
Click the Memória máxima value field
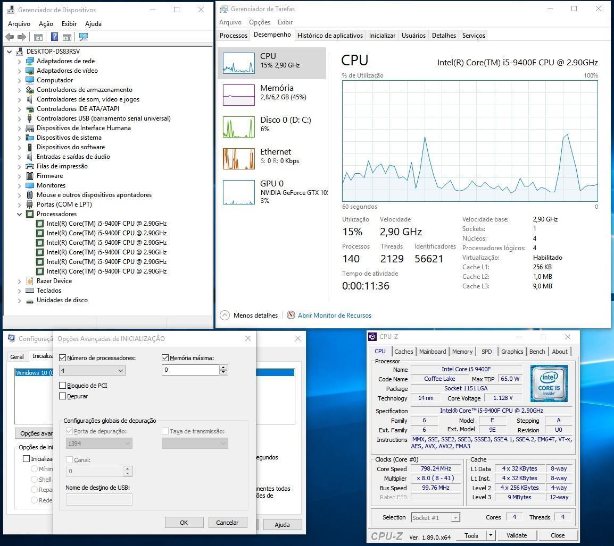click(190, 370)
